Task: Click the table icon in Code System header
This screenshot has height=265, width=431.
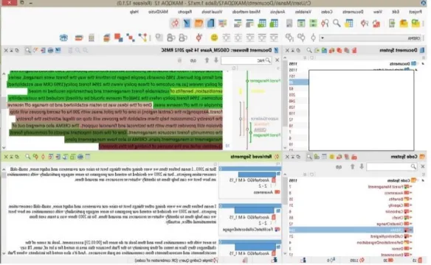Action: pos(324,157)
